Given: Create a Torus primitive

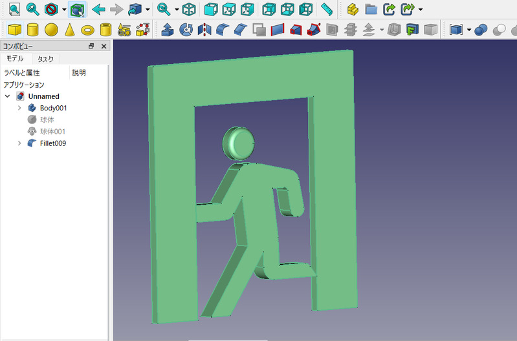Looking at the screenshot, I should point(87,30).
